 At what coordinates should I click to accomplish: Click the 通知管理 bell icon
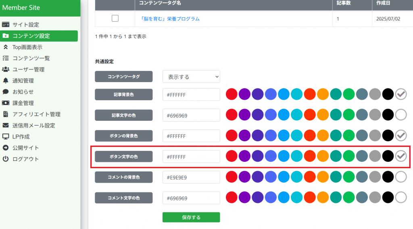(x=6, y=80)
